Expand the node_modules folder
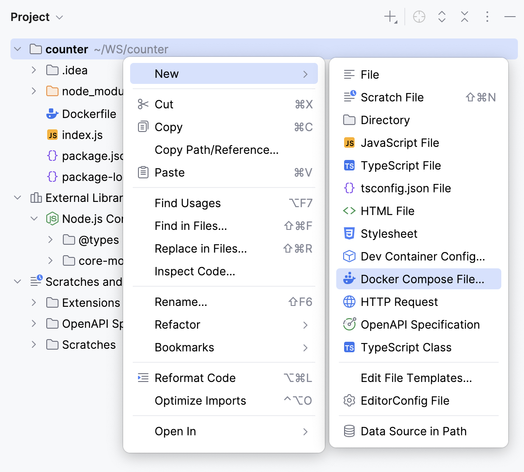 34,91
